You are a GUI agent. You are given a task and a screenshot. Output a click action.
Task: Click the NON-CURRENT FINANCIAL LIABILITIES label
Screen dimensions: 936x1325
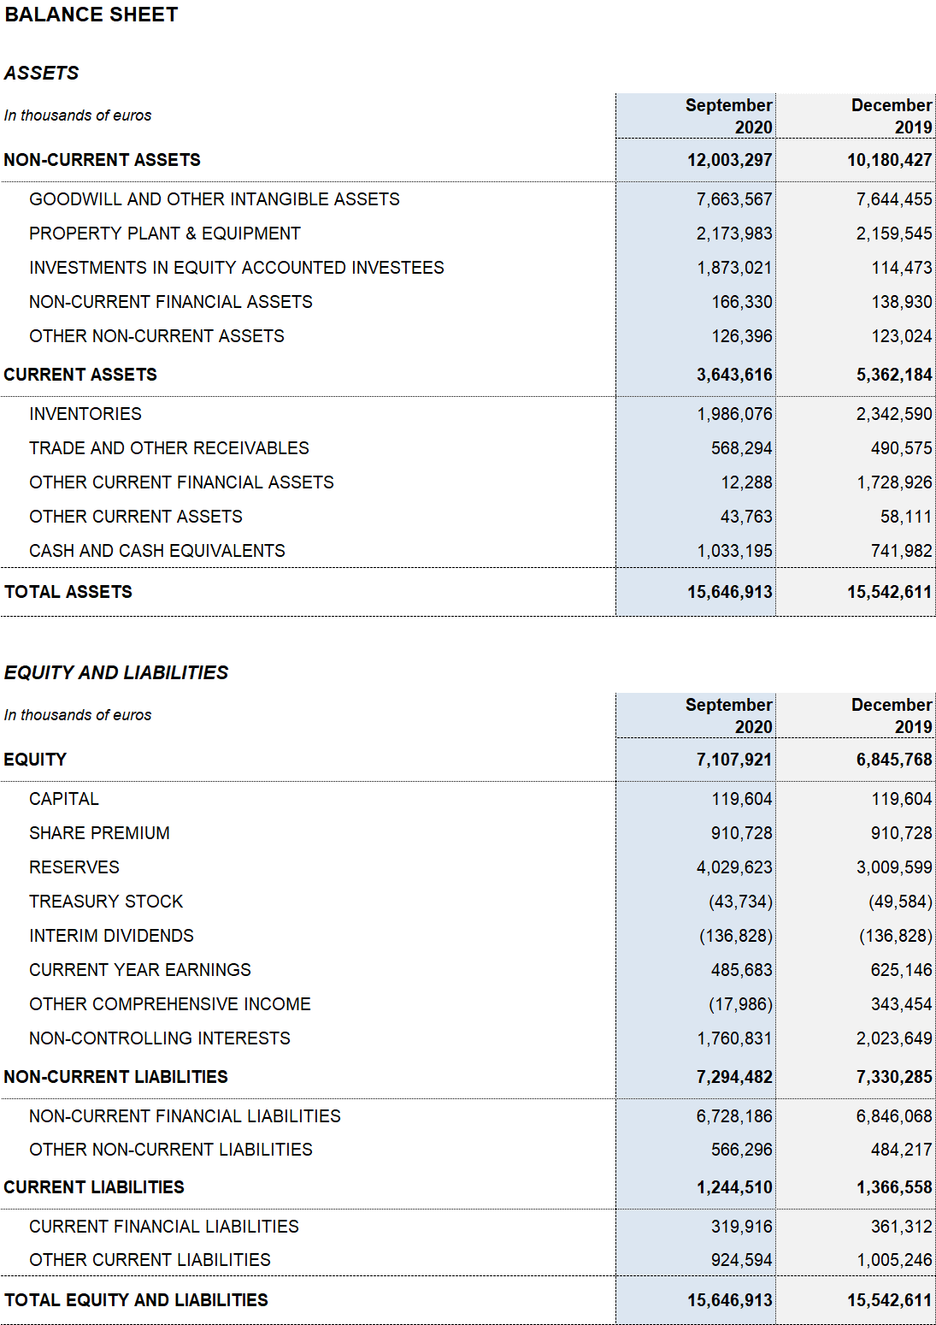[x=185, y=1116]
